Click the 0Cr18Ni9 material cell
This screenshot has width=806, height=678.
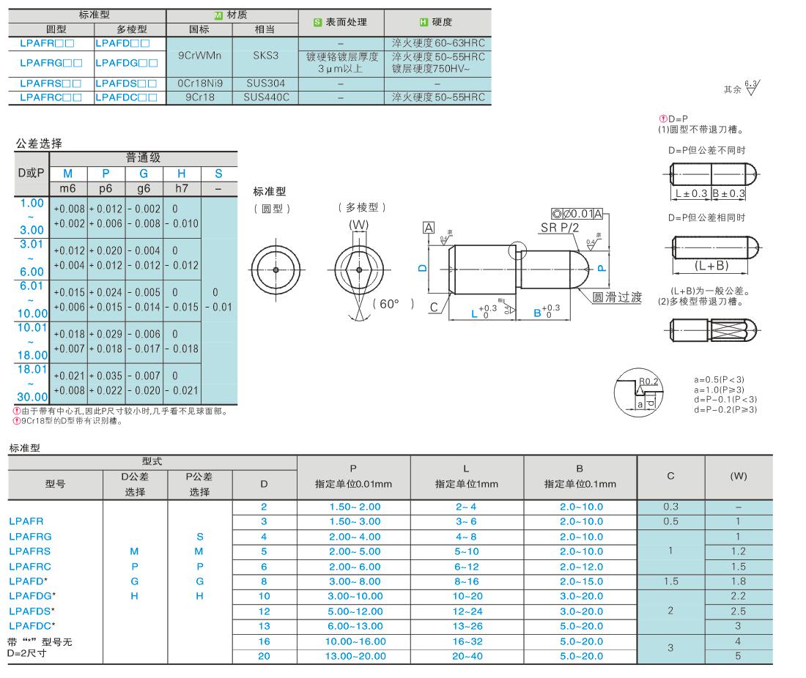pos(199,83)
